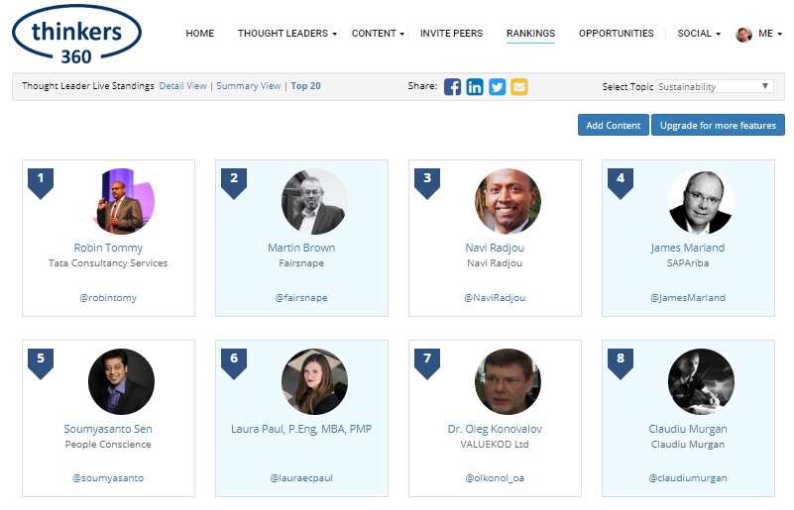This screenshot has width=794, height=510.
Task: Click the rank 3 badge
Action: [x=427, y=183]
